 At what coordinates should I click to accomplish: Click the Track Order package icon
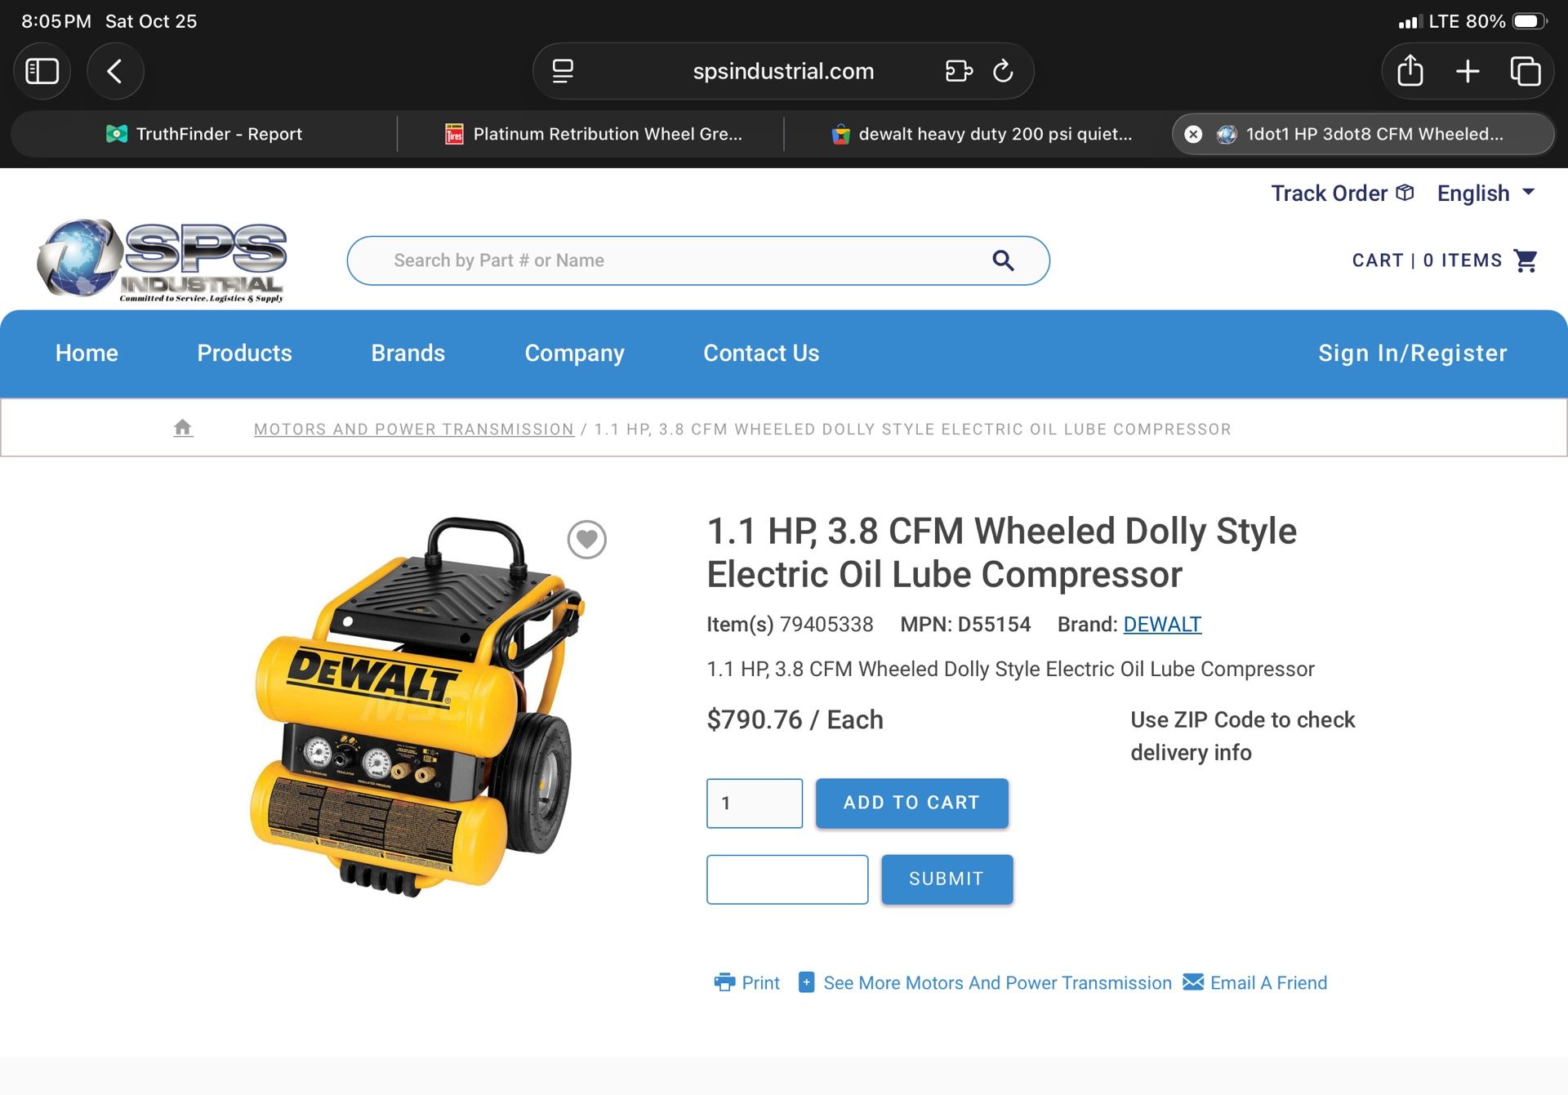[x=1404, y=193]
